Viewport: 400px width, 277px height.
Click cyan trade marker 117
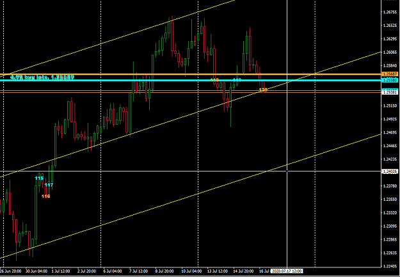pyautogui.click(x=49, y=185)
